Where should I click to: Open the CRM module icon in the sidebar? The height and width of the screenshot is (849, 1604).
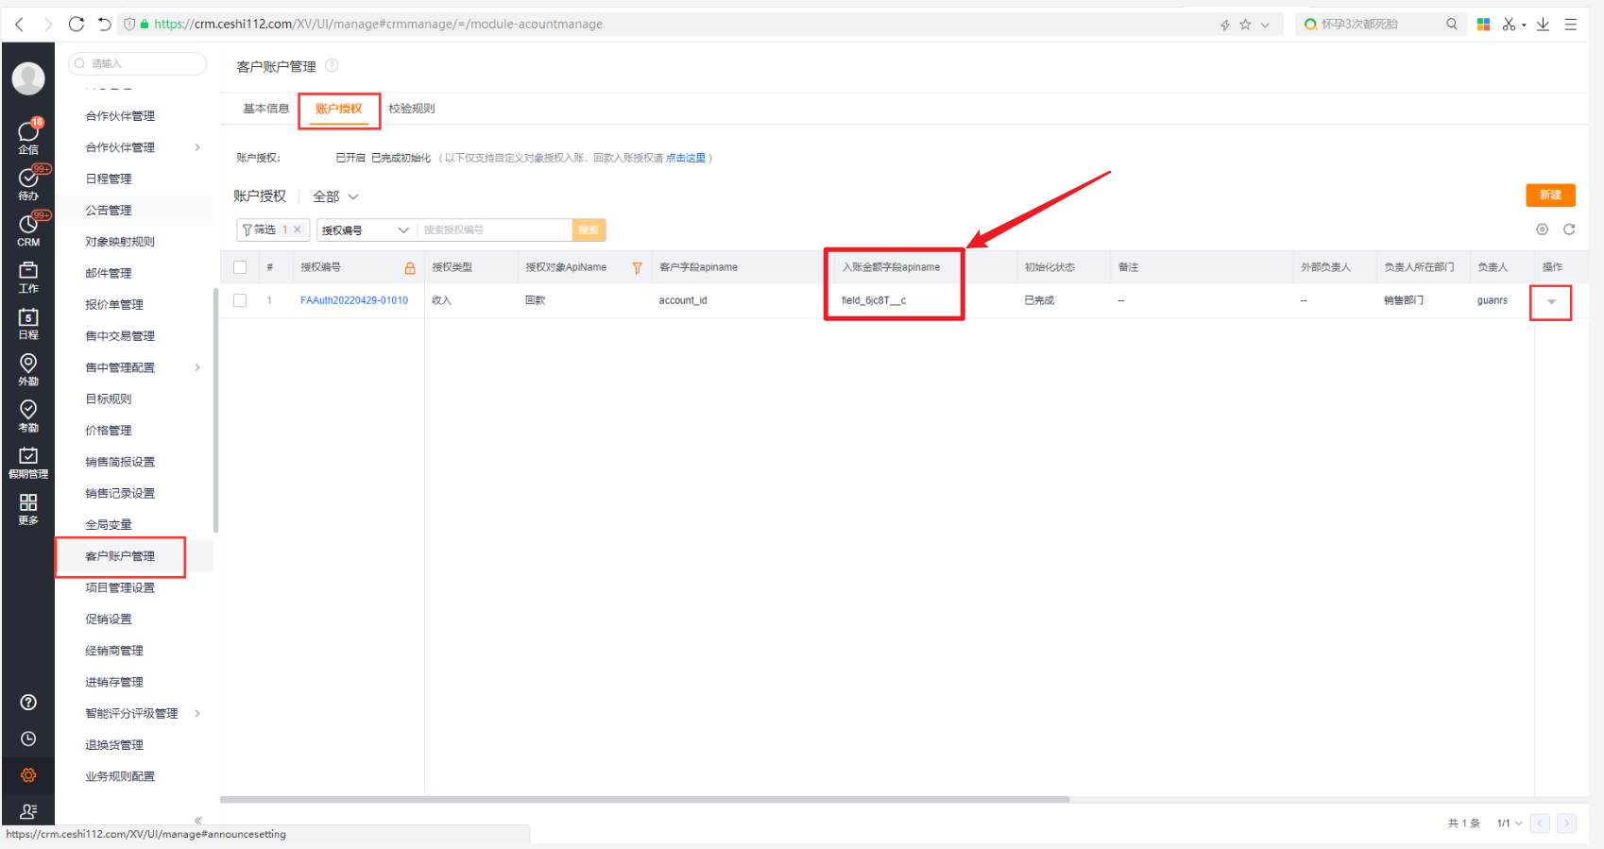pos(28,229)
